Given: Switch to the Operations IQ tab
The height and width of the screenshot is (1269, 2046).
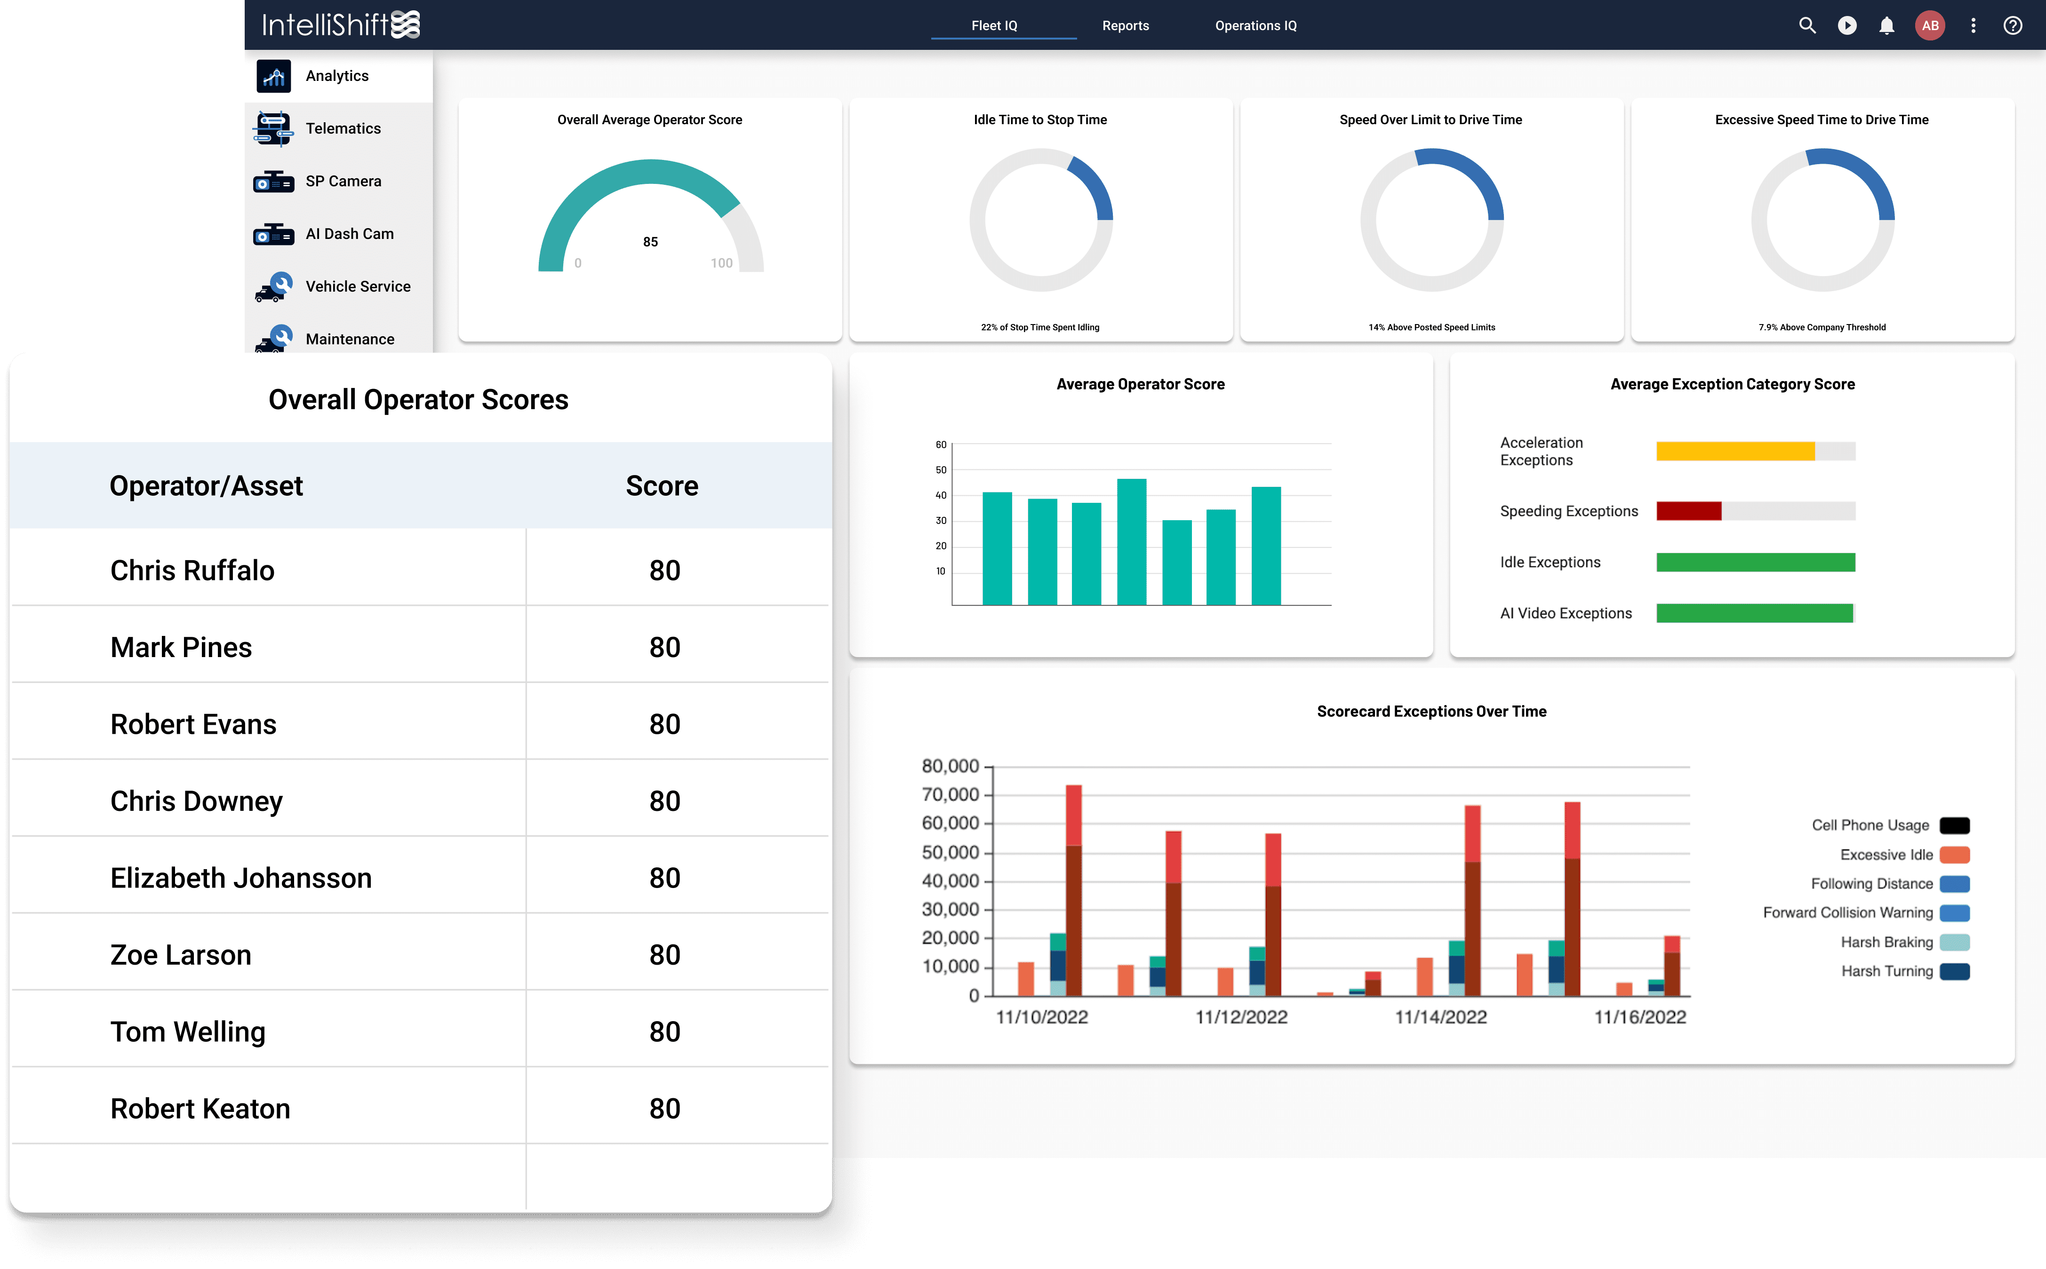Looking at the screenshot, I should (x=1255, y=25).
